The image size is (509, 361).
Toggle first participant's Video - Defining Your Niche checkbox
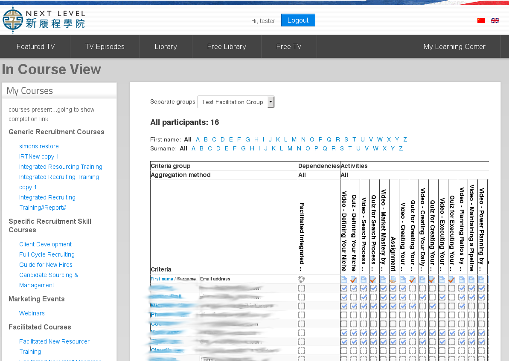[x=344, y=288]
